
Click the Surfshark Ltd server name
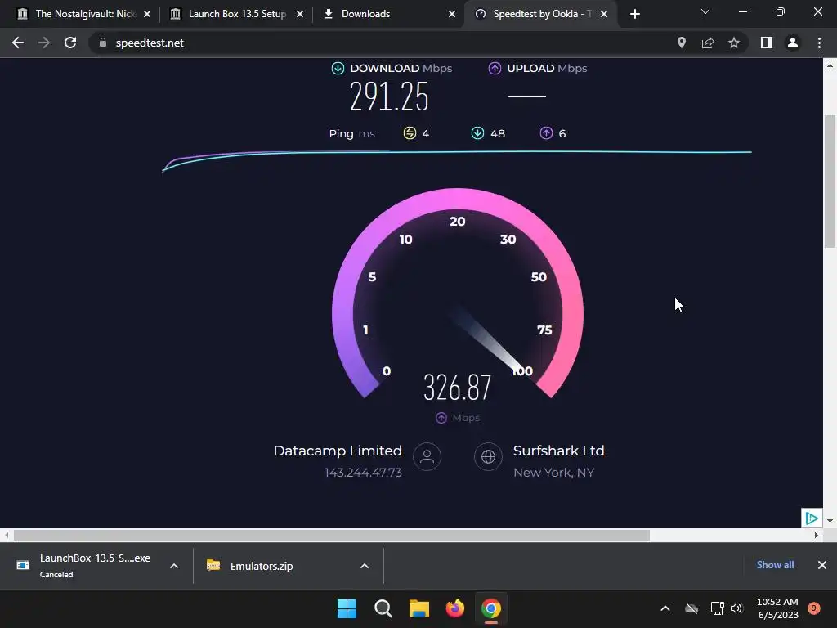pyautogui.click(x=558, y=451)
